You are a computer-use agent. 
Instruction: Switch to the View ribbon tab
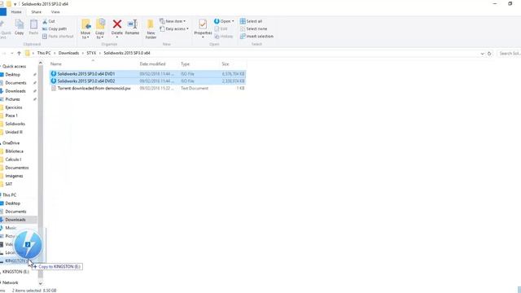click(x=55, y=12)
